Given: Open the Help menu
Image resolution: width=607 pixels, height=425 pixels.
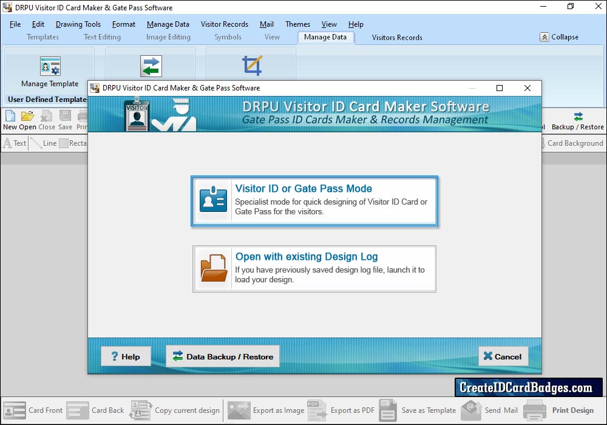Looking at the screenshot, I should 356,24.
